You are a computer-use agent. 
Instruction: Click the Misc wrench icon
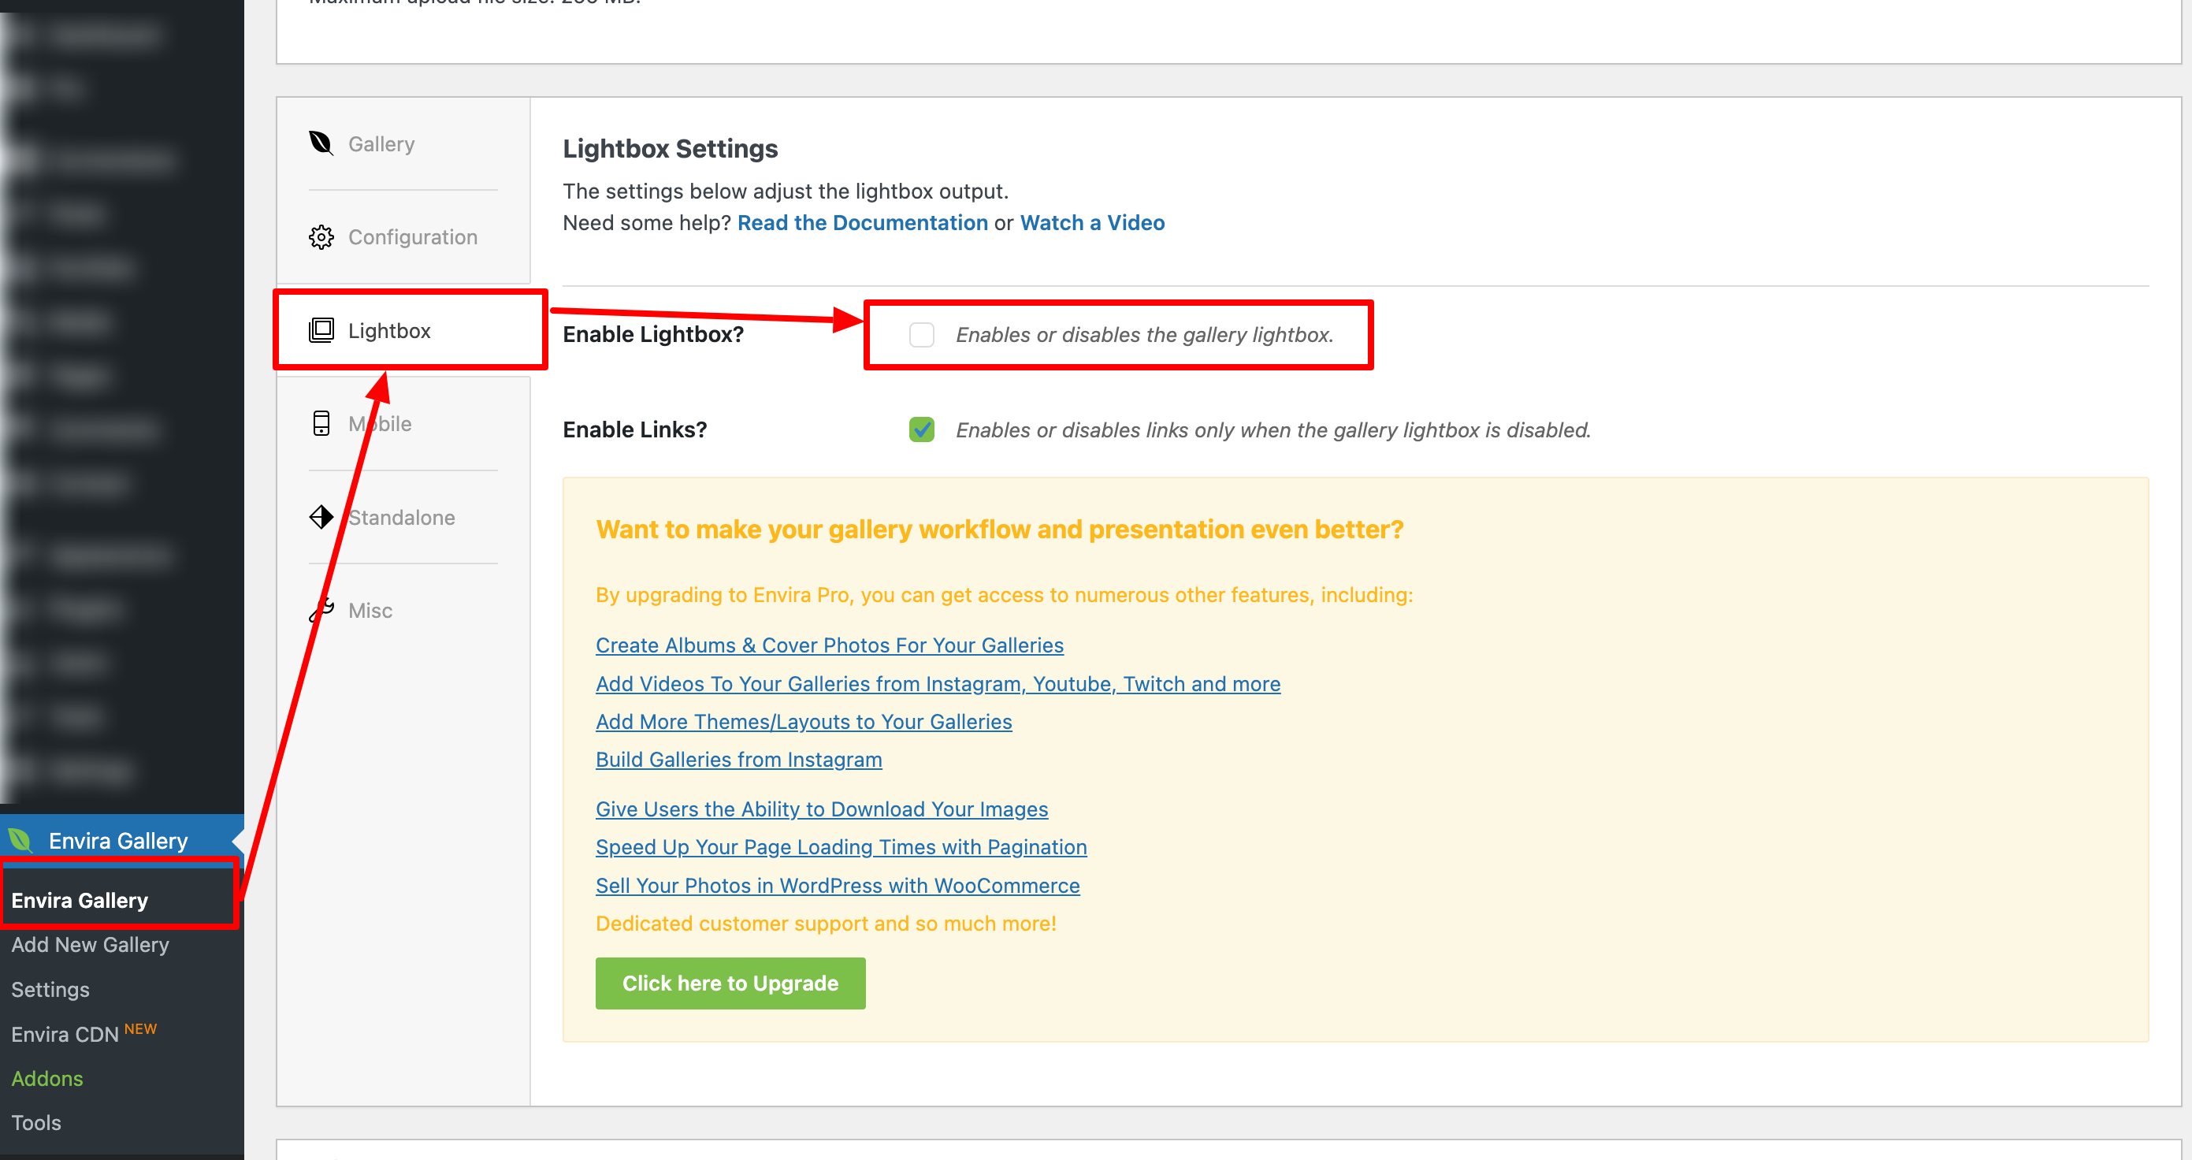321,609
